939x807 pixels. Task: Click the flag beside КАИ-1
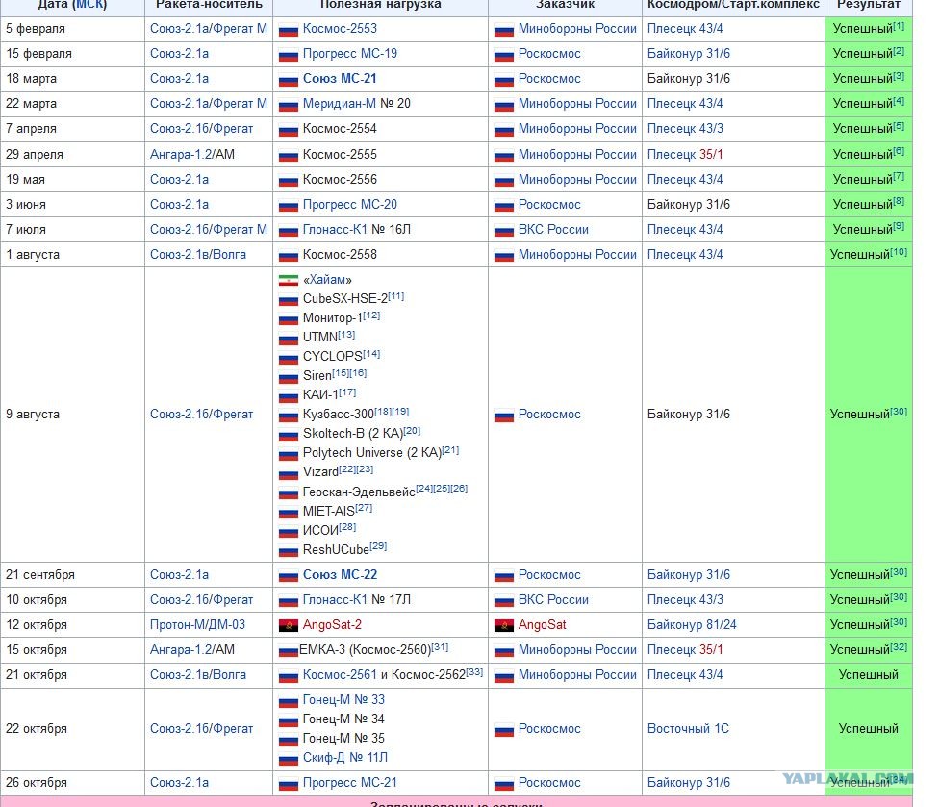tap(288, 395)
